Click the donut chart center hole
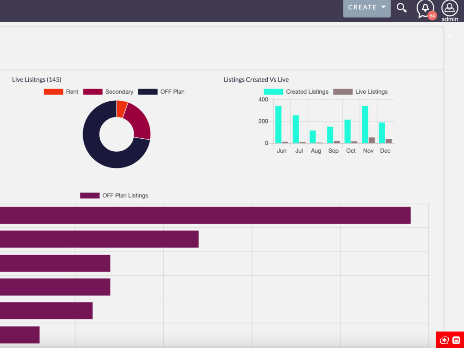464x348 pixels. point(116,134)
